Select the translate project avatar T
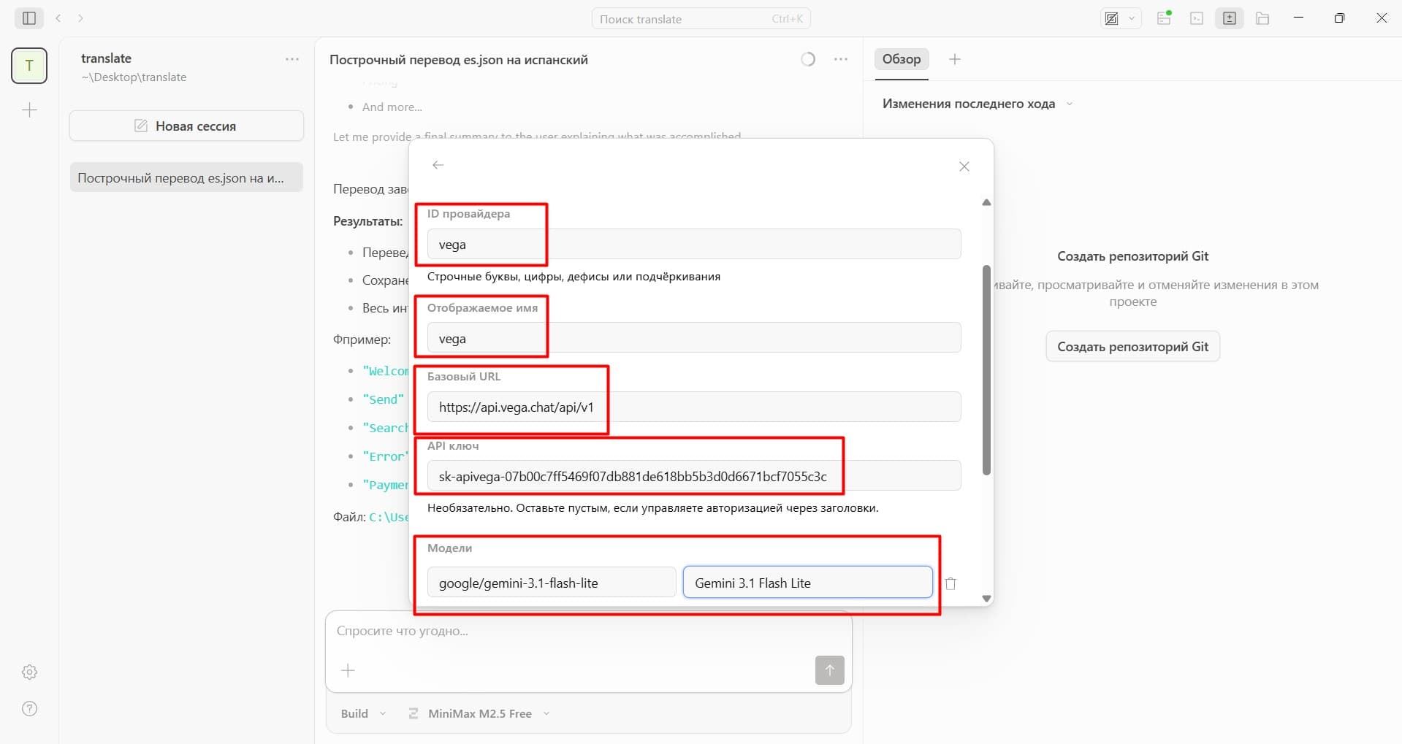1402x744 pixels. [29, 66]
